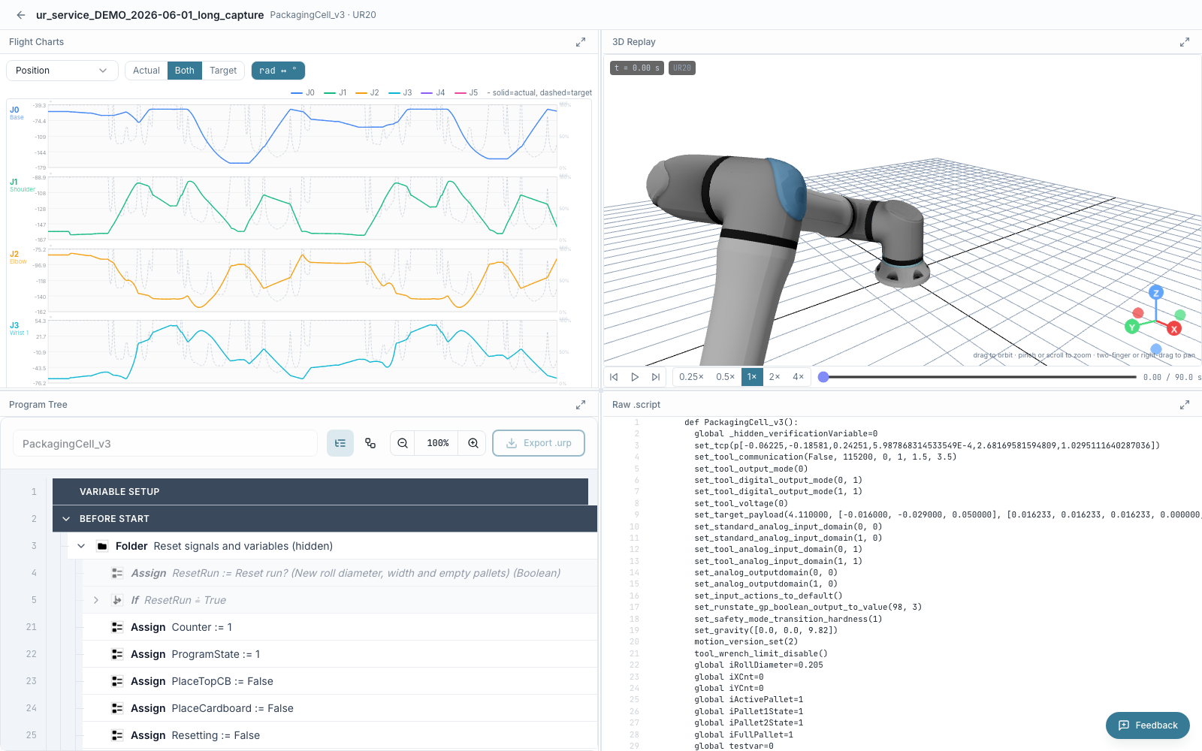Play the 3D replay

point(635,377)
